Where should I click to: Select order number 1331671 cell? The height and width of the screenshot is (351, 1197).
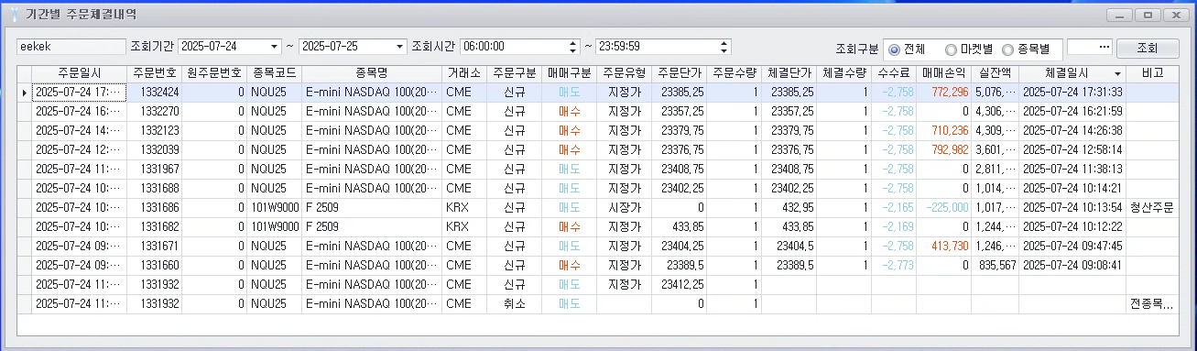point(154,247)
